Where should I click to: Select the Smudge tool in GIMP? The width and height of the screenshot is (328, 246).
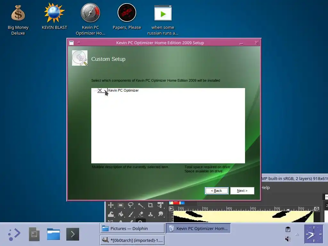(x=160, y=214)
